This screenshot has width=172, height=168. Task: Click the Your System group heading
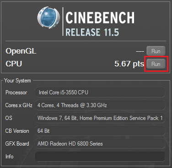pos(17,81)
